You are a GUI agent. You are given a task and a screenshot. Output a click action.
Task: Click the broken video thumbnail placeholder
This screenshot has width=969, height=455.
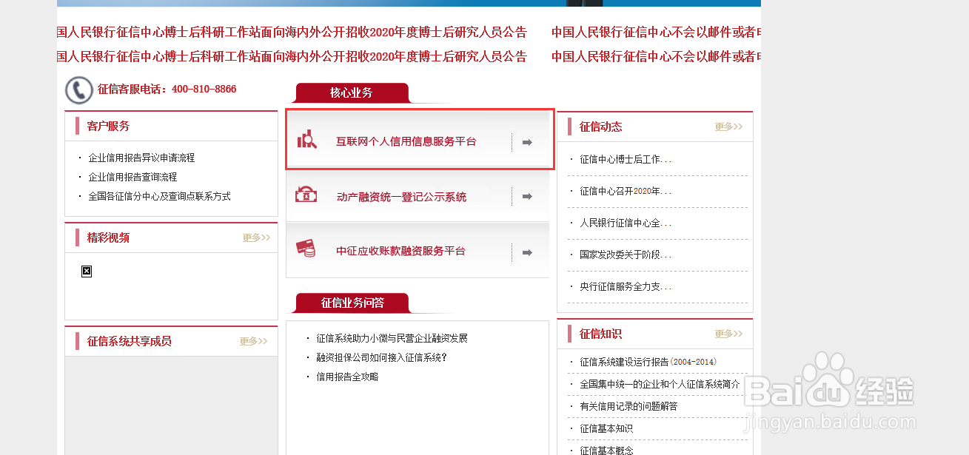(87, 272)
